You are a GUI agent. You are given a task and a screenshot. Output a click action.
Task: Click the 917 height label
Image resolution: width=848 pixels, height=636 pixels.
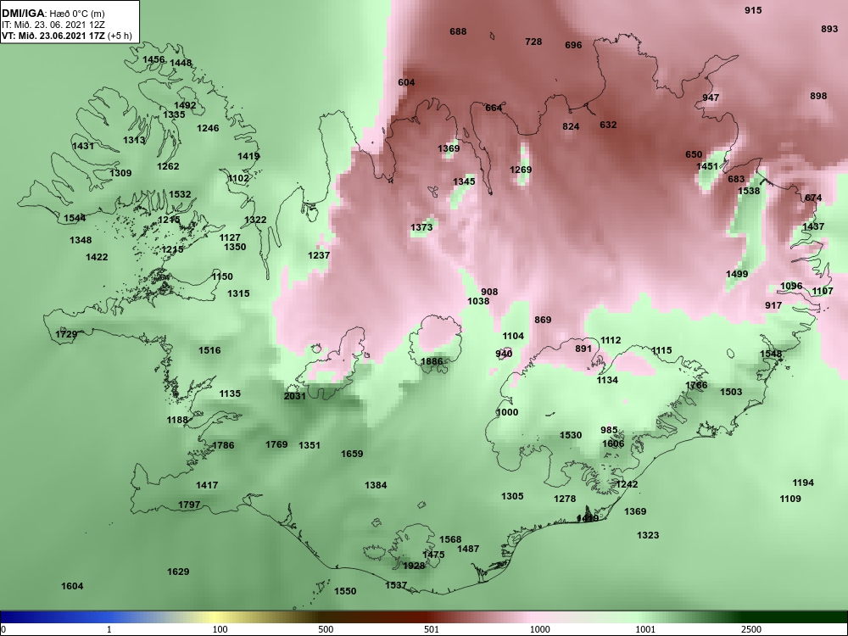[773, 305]
